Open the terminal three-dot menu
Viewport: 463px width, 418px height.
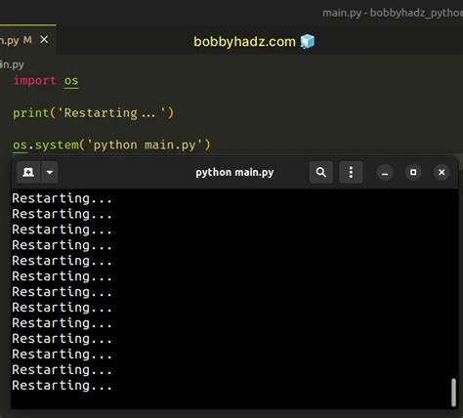point(351,172)
